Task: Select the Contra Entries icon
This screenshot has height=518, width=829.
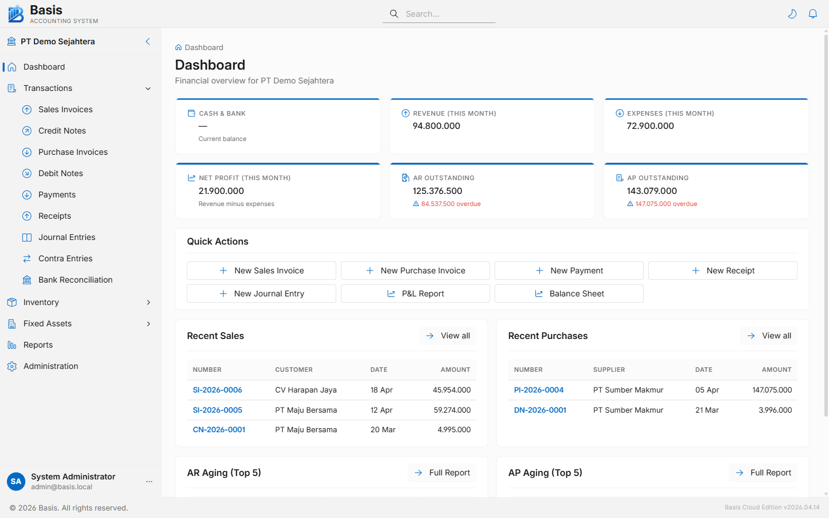Action: 26,258
